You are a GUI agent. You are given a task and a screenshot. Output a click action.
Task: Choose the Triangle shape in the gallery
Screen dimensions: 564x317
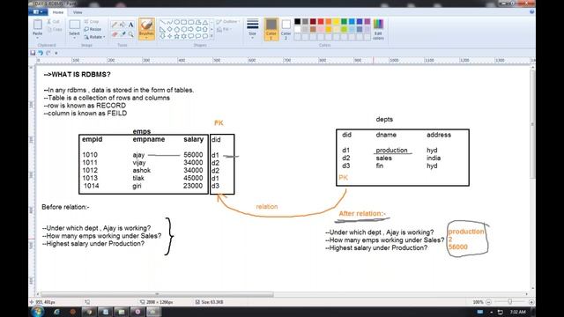click(x=205, y=22)
